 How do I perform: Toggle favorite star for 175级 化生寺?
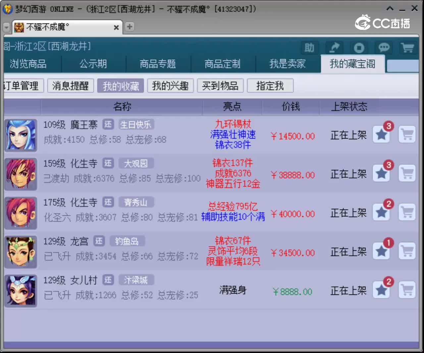381,212
